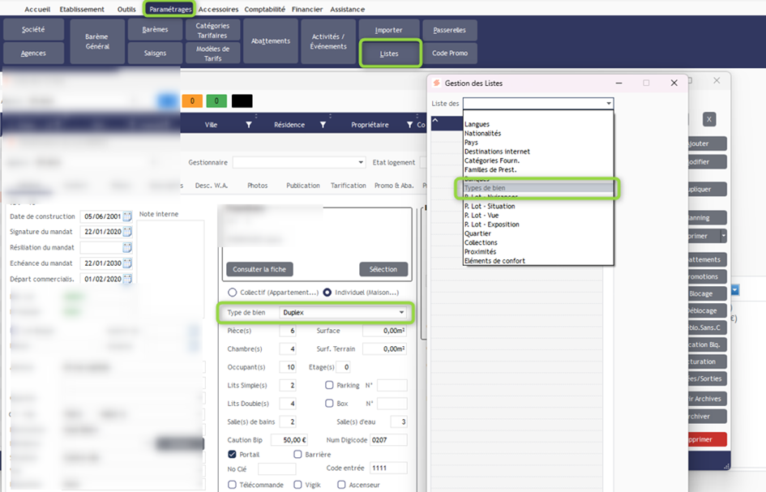
Task: Click the Propriétaire column filter funnel
Action: tap(407, 125)
